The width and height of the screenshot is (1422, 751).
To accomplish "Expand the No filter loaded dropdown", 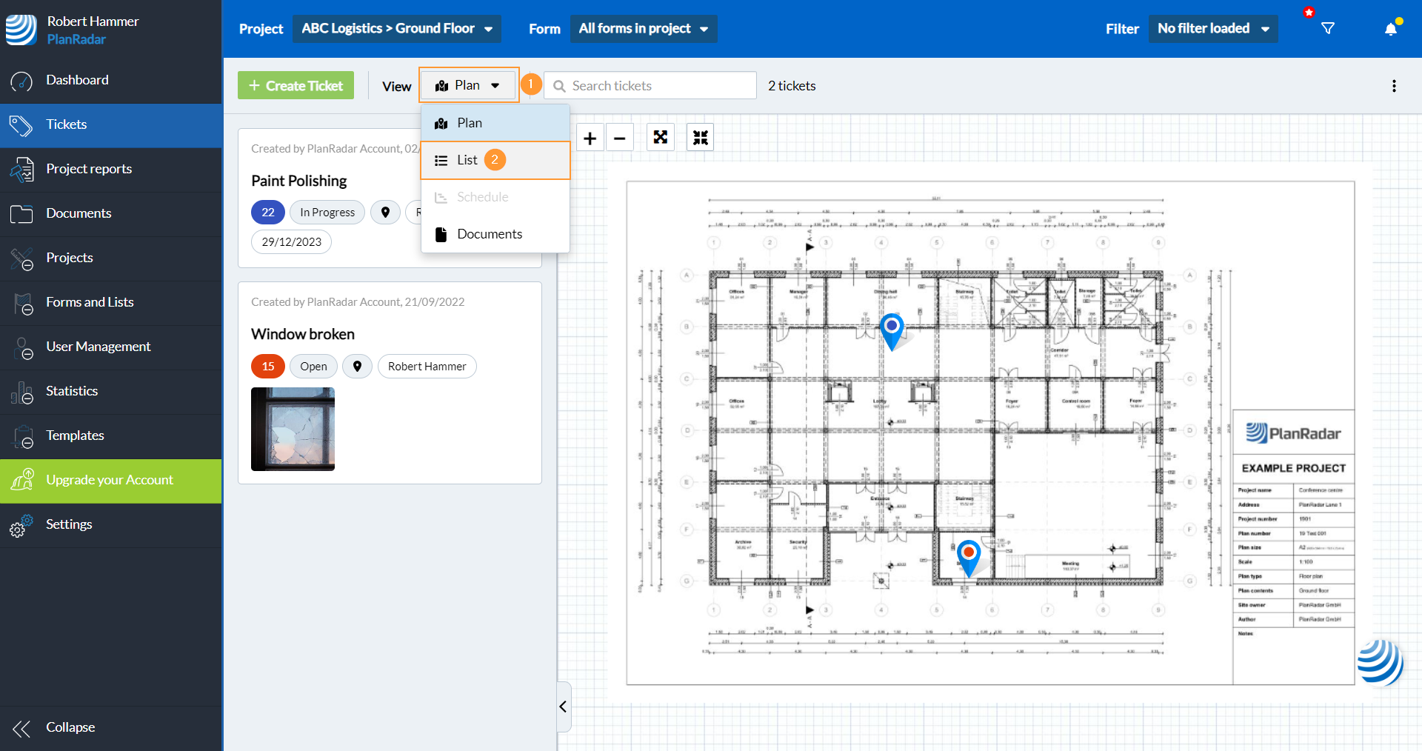I will pos(1212,29).
